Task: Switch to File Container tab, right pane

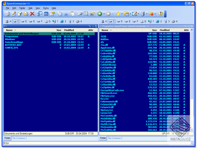Action: tap(115, 138)
